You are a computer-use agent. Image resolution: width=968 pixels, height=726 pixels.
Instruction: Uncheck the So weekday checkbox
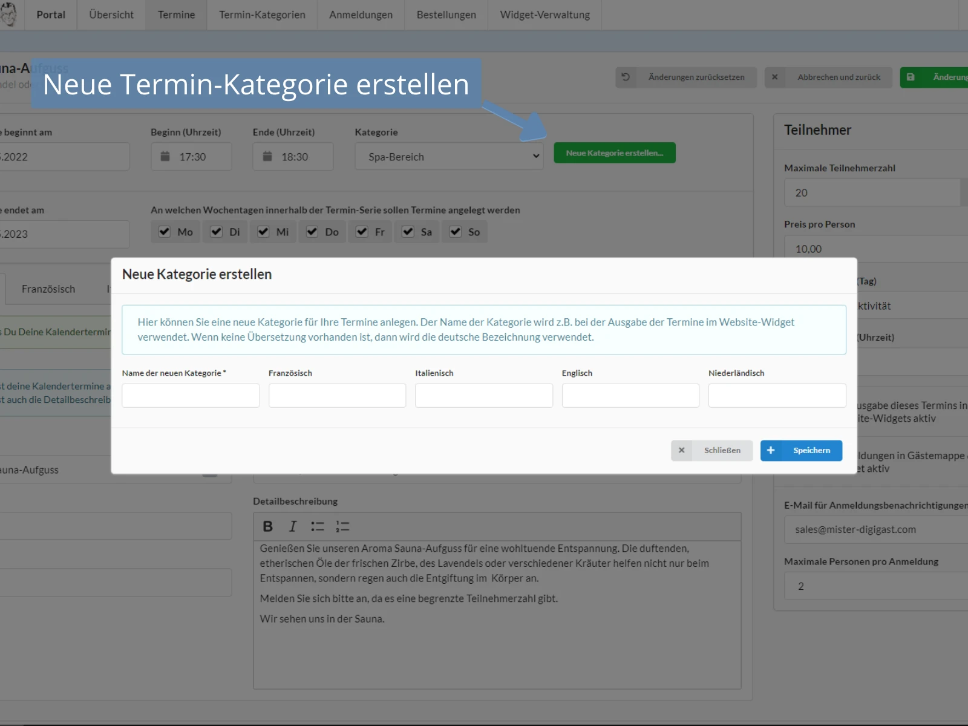click(x=454, y=232)
